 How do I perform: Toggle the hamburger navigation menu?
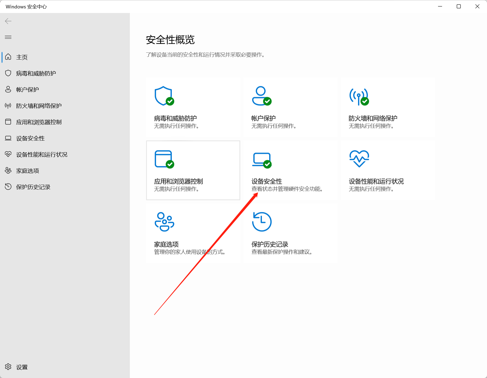(x=8, y=37)
